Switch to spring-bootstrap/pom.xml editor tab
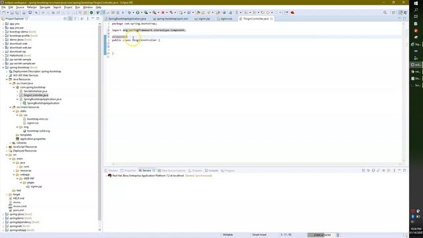 [171, 19]
